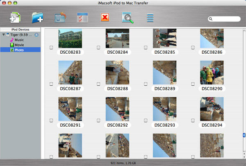The image size is (246, 166).
Task: Select the DSC08290 group photo thumbnail
Action: (212, 73)
